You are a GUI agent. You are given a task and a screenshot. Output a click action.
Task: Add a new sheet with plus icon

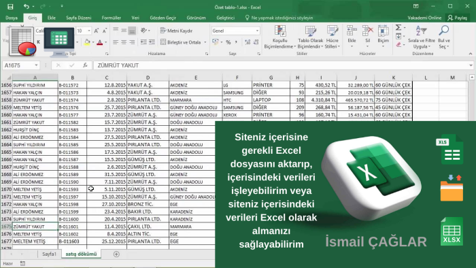[x=116, y=254]
